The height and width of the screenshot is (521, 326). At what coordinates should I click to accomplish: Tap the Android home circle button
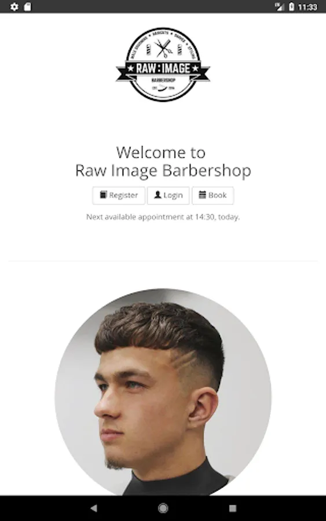(163, 508)
